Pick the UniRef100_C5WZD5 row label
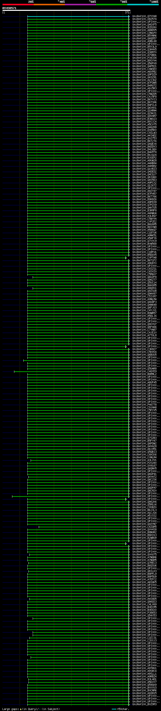Viewport: 161px width, 711px height. 144,94
